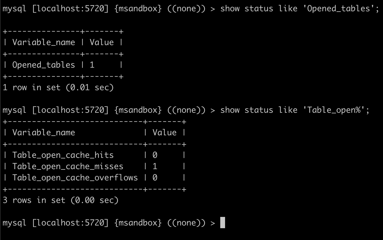
Task: Click the '3 rows in set' result line
Action: coord(60,200)
